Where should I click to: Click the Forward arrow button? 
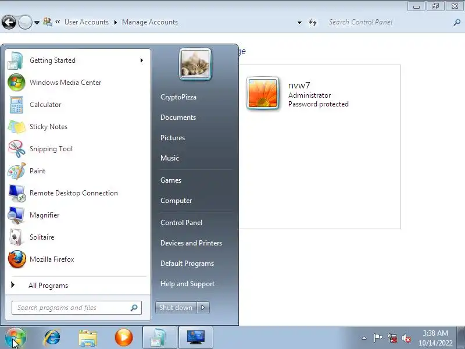25,22
